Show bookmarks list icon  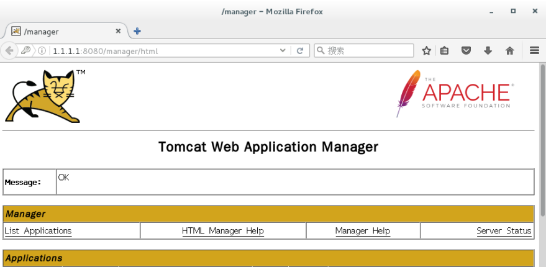tap(445, 51)
